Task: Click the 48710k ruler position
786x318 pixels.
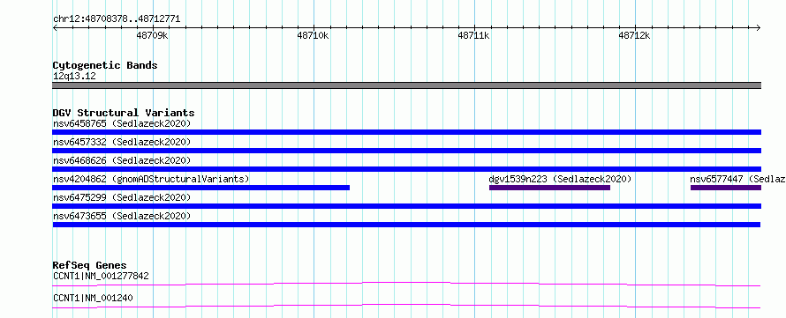Action: tap(314, 35)
